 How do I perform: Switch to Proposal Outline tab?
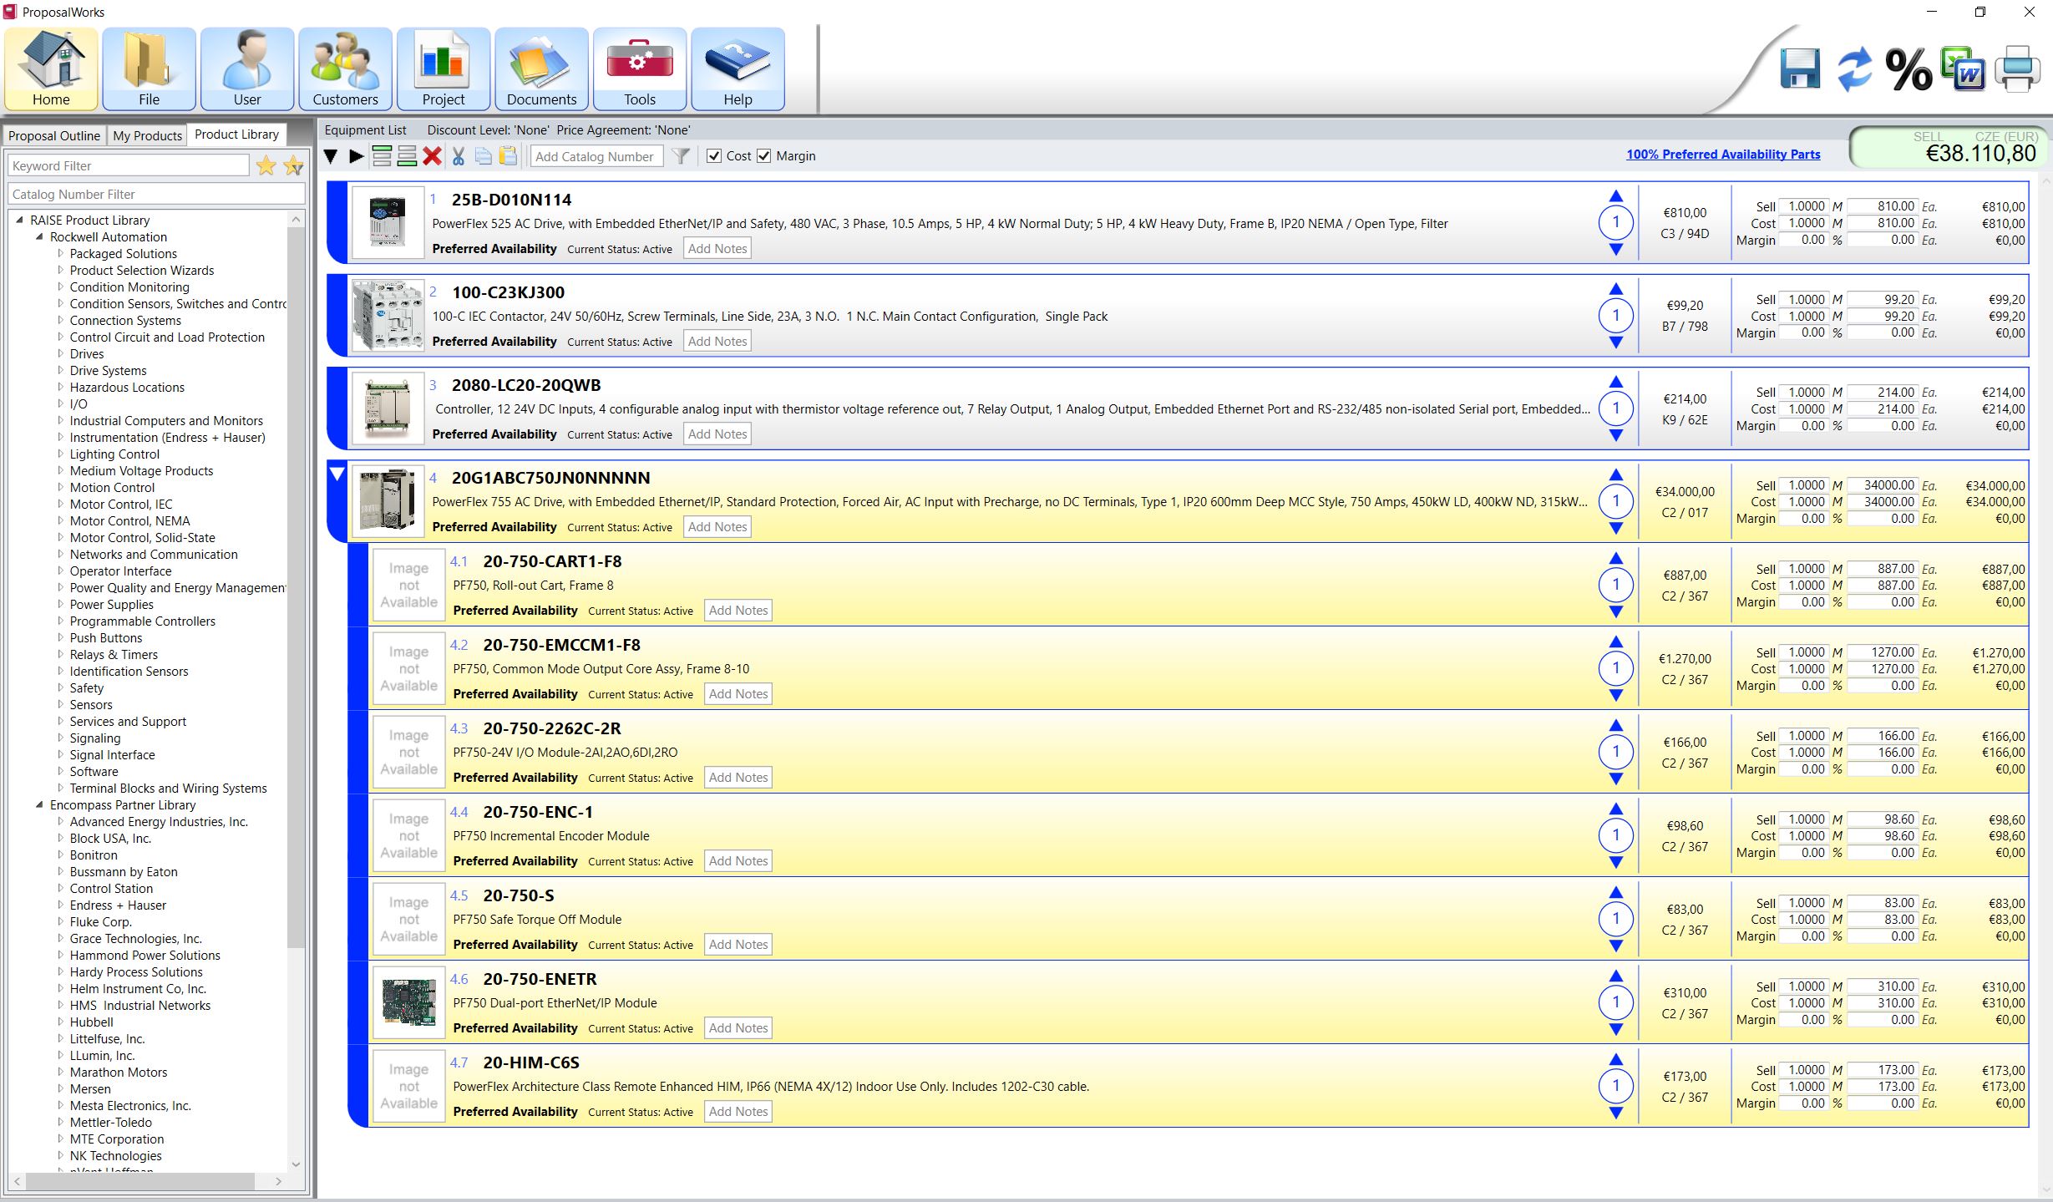(x=54, y=135)
